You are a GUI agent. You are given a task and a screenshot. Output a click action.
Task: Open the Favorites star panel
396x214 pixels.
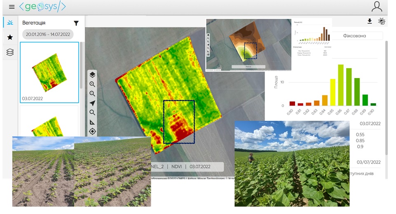(x=10, y=37)
